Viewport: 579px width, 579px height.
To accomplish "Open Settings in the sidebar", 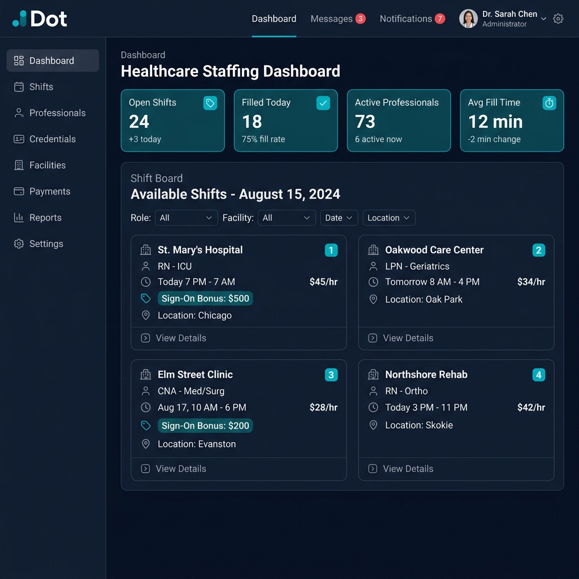I will 53,244.
